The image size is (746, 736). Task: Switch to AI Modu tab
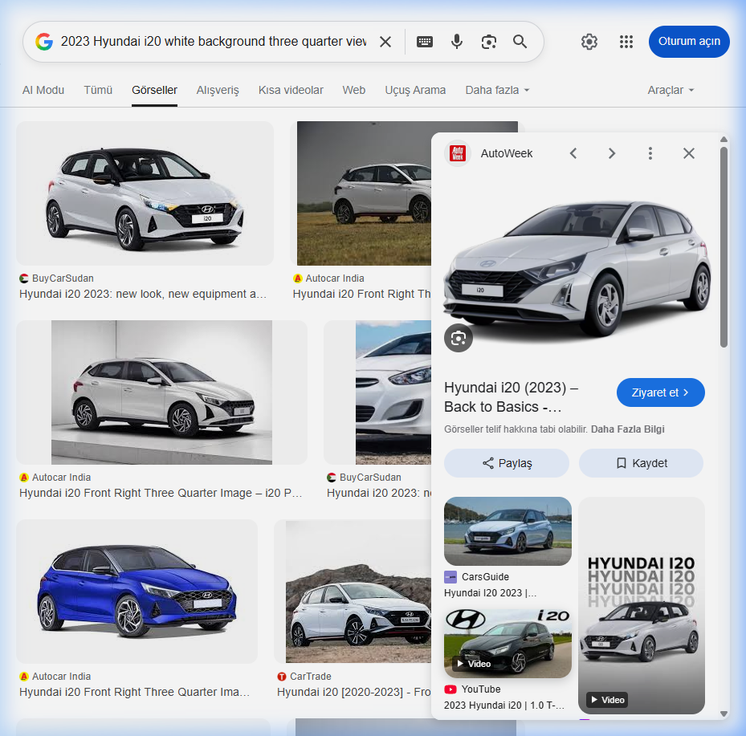pos(43,90)
